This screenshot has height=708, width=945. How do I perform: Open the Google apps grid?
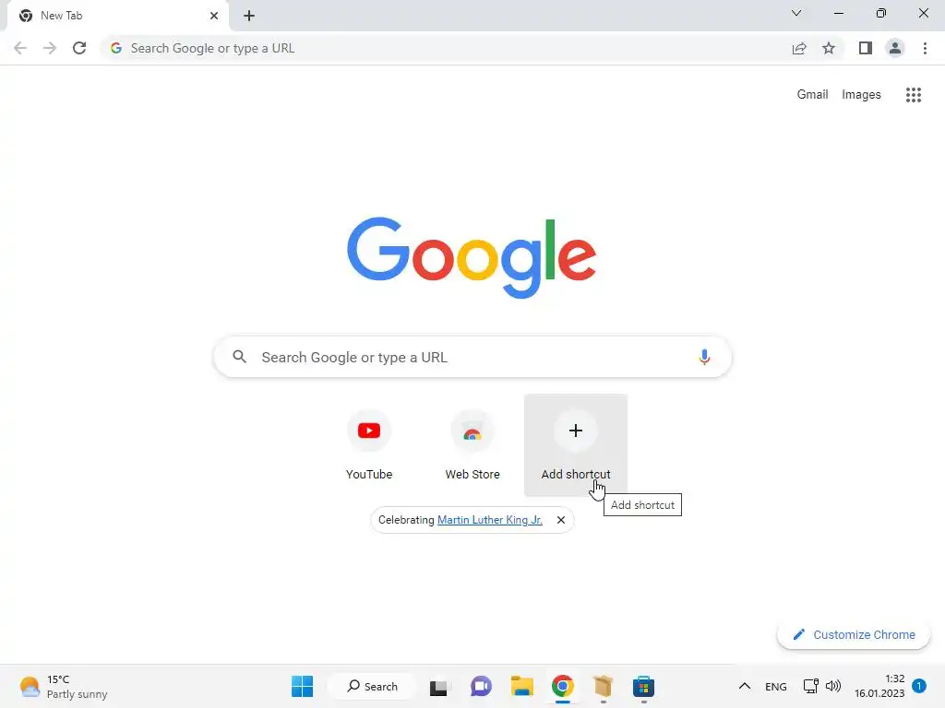[914, 95]
